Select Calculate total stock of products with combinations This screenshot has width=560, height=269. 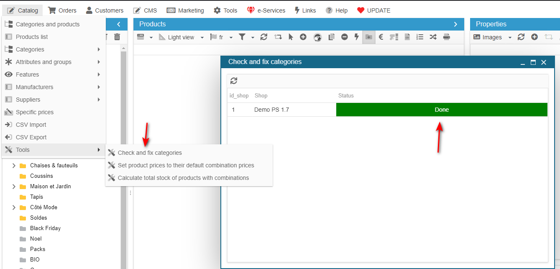coord(183,178)
